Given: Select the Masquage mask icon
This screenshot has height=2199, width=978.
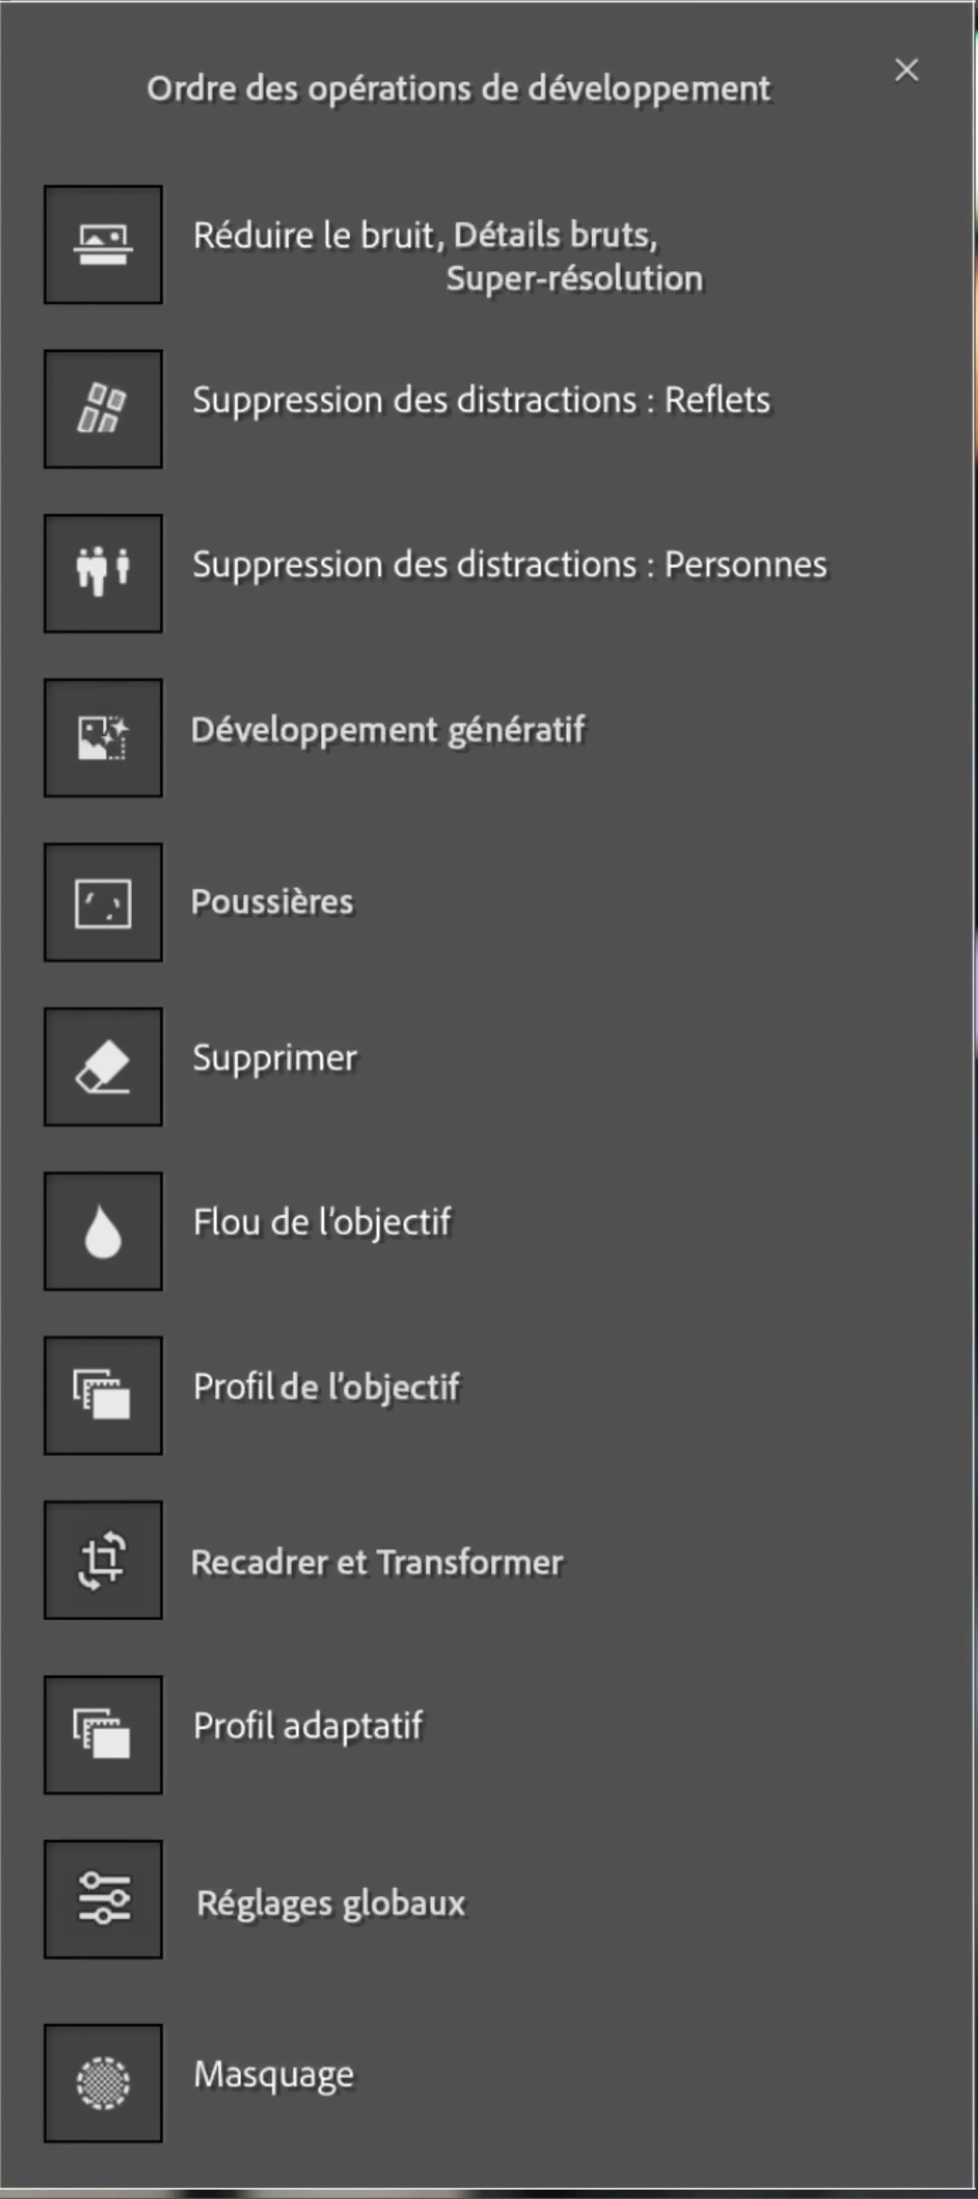Looking at the screenshot, I should click(103, 2083).
